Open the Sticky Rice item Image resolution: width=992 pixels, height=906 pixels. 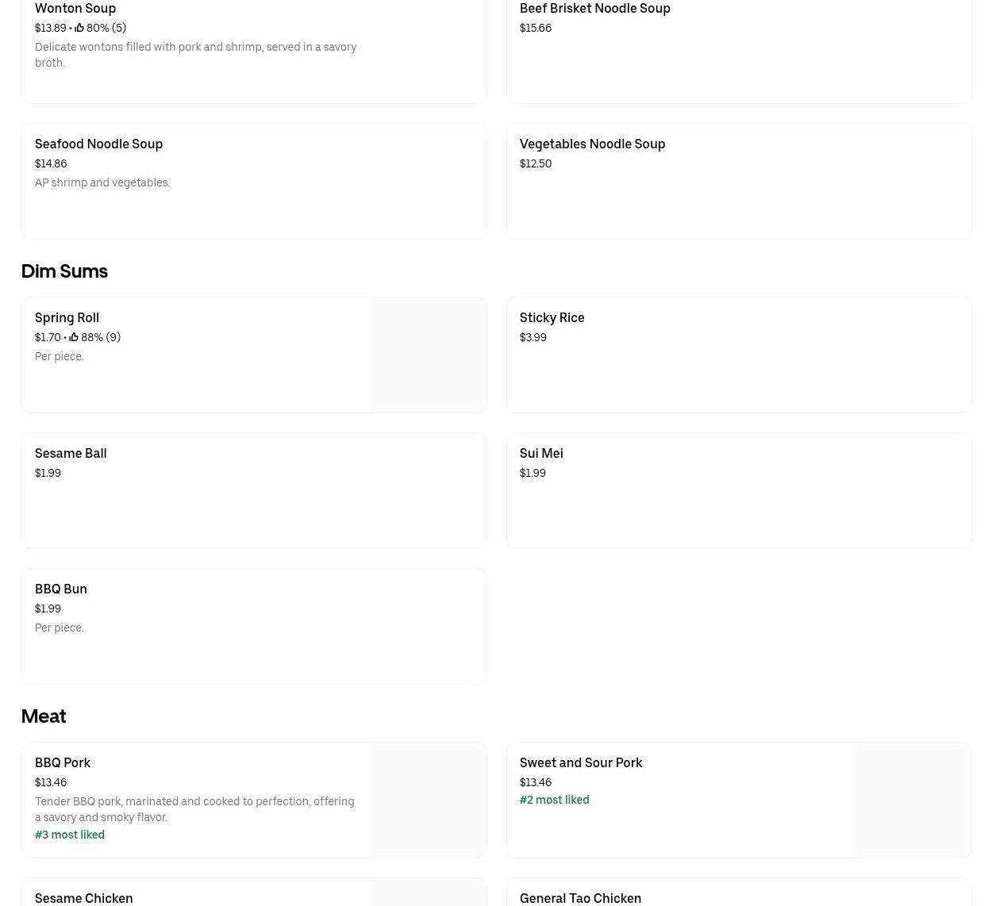tap(739, 355)
